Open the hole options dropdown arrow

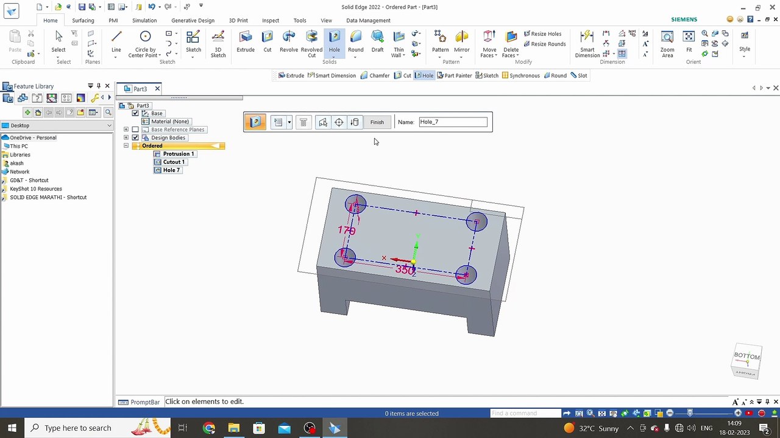[x=289, y=122]
